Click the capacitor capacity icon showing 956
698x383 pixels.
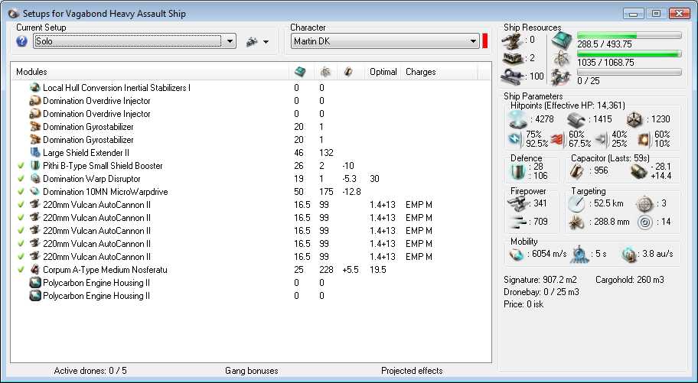(577, 171)
